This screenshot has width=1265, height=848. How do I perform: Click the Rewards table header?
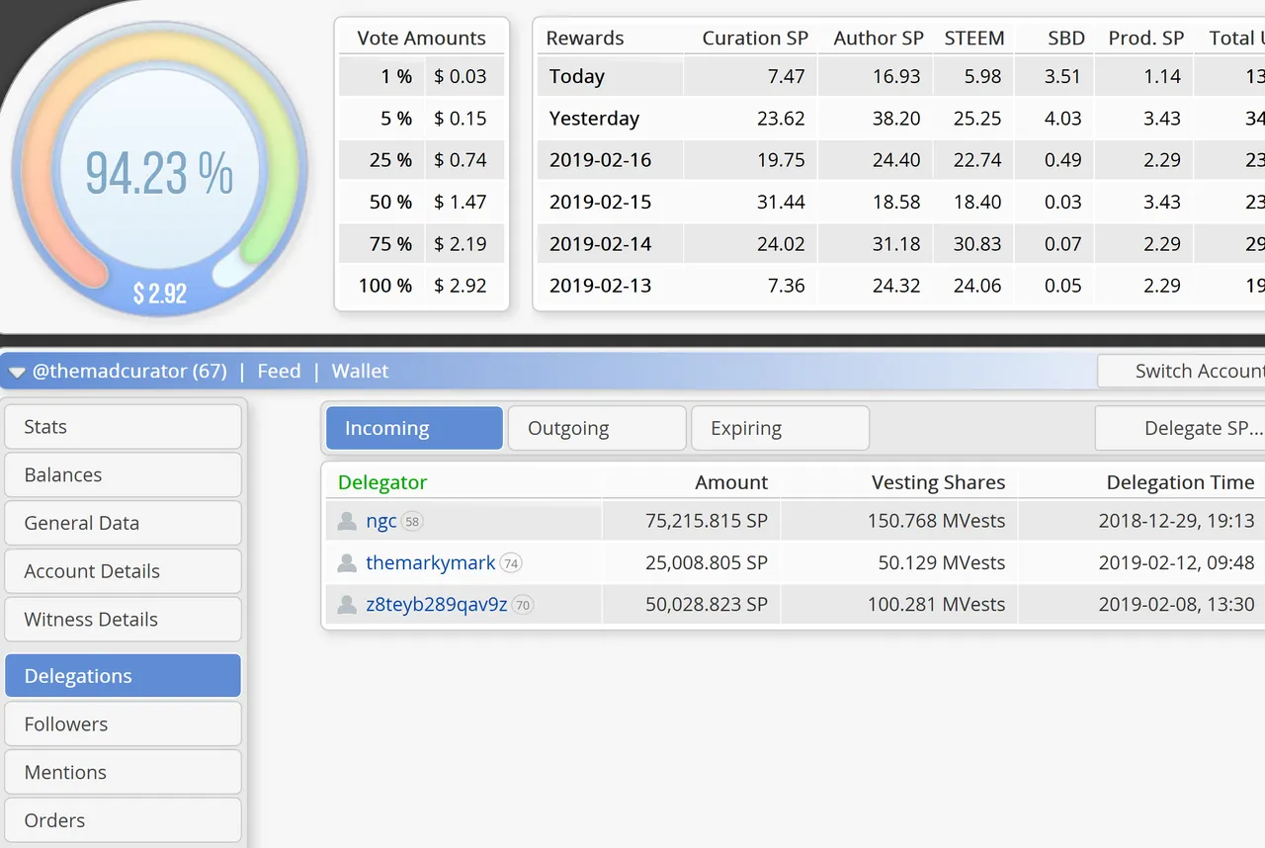click(585, 38)
